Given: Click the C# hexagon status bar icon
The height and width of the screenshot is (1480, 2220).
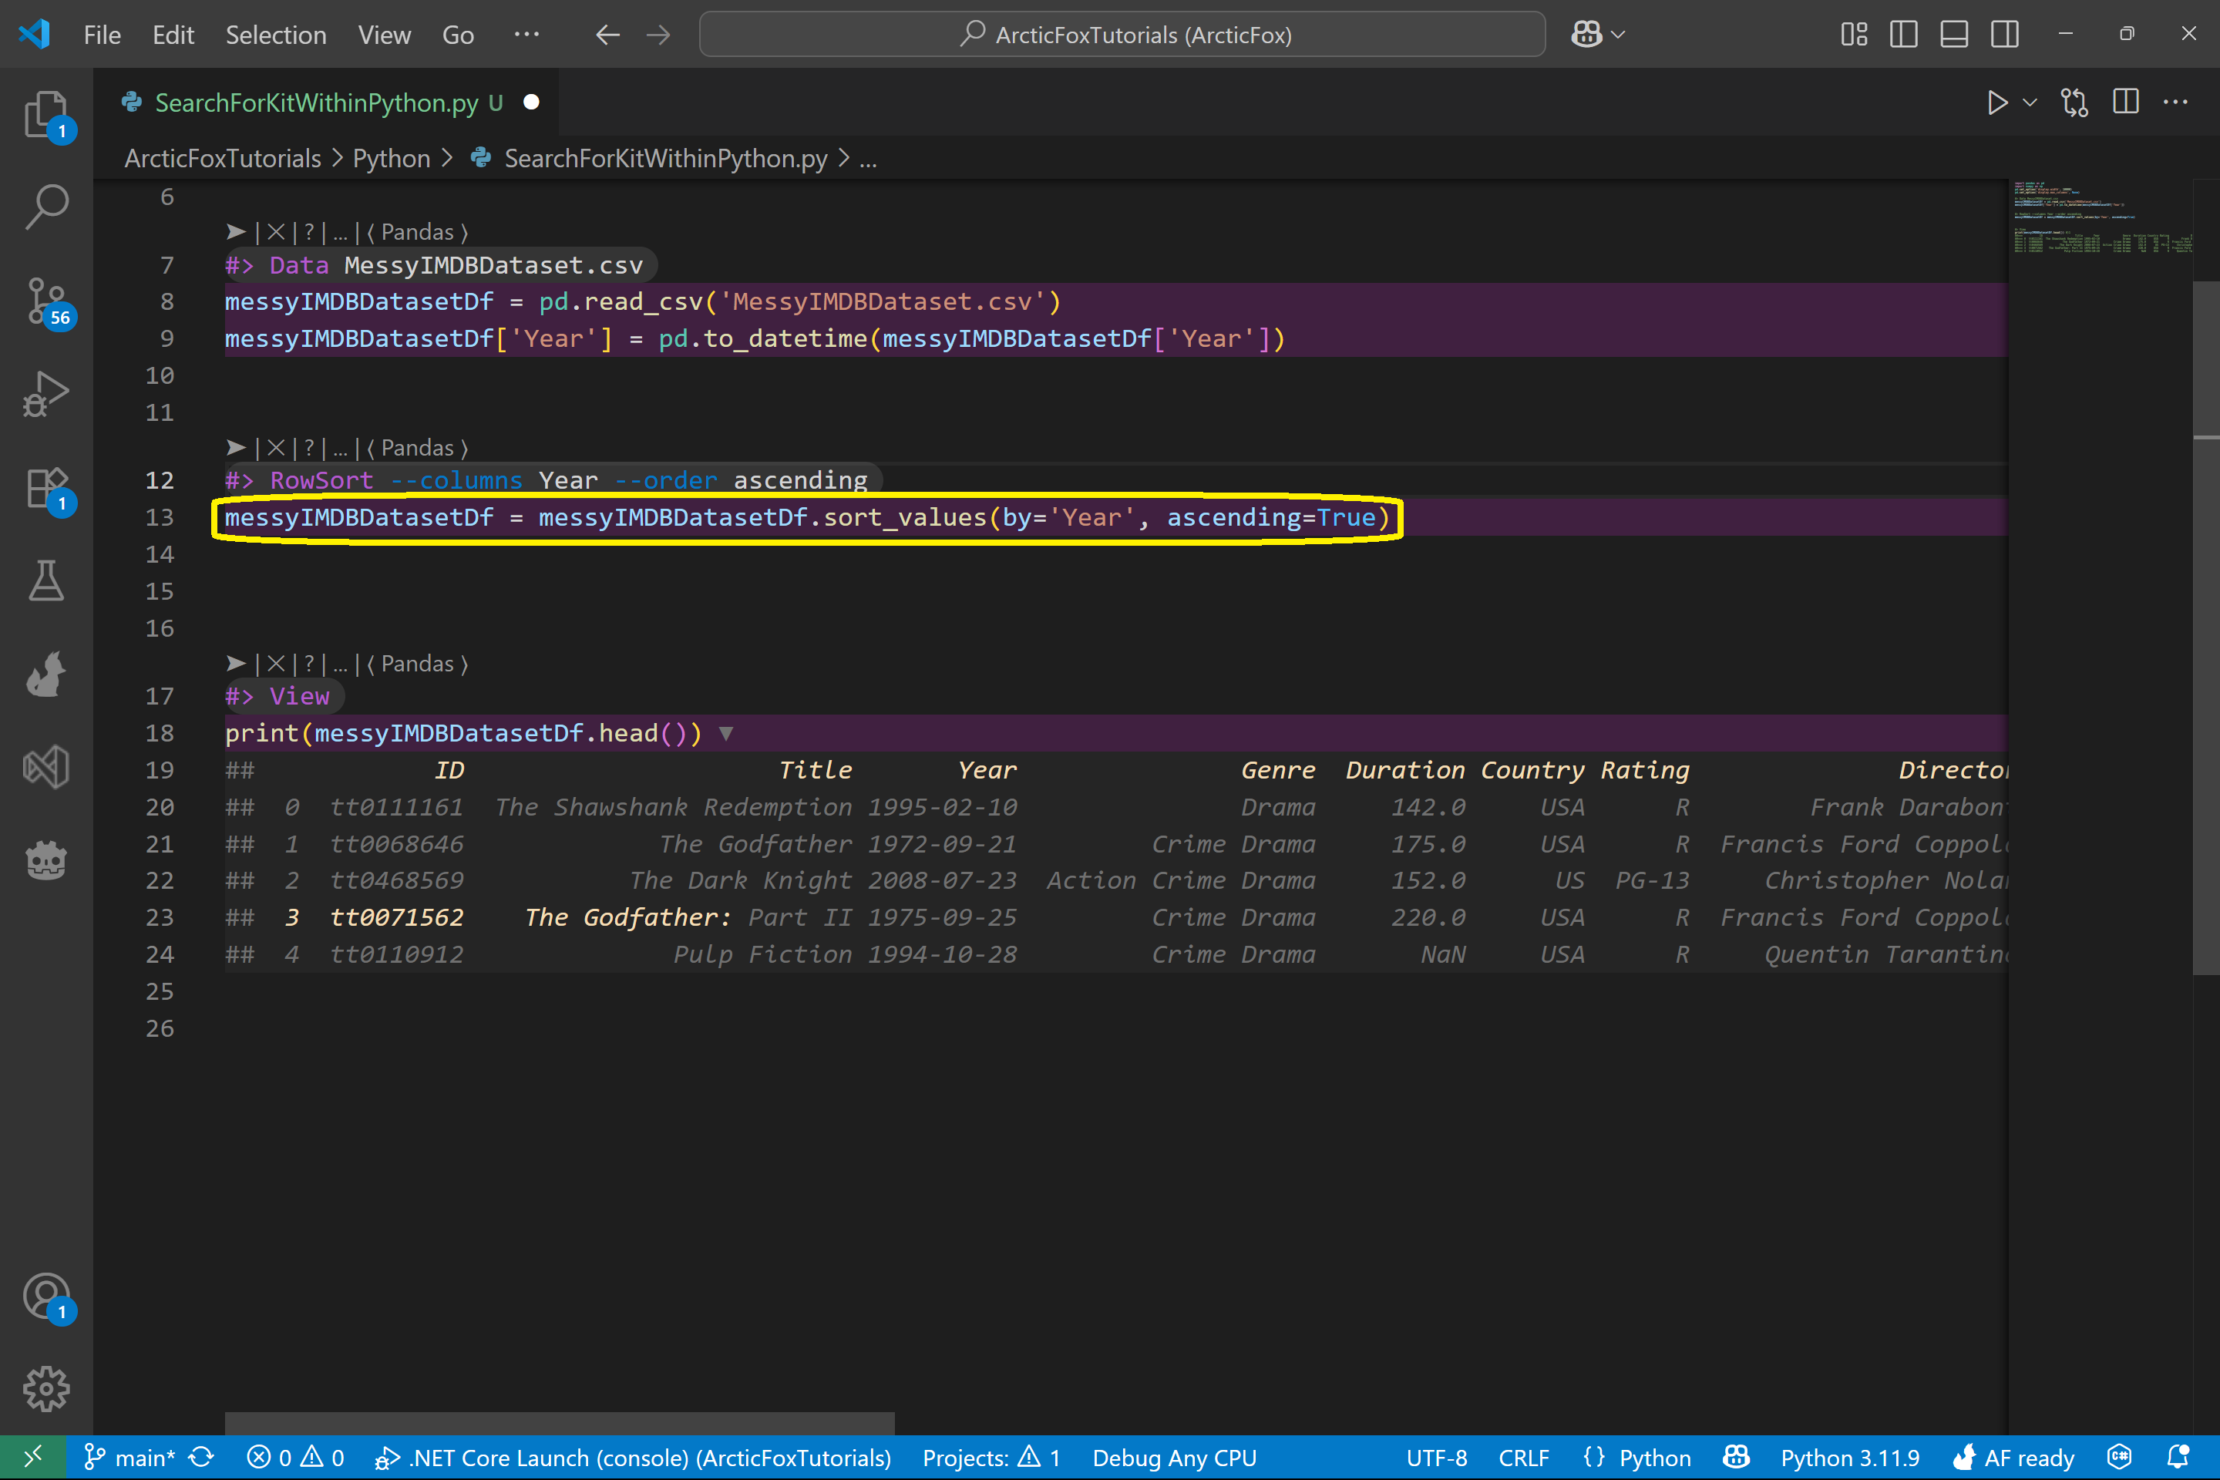Looking at the screenshot, I should click(2120, 1458).
